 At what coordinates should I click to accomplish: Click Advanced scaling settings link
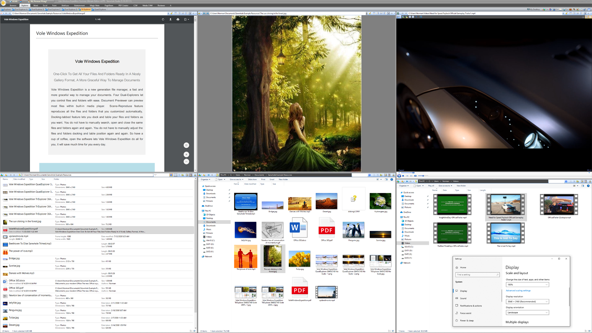click(x=518, y=290)
